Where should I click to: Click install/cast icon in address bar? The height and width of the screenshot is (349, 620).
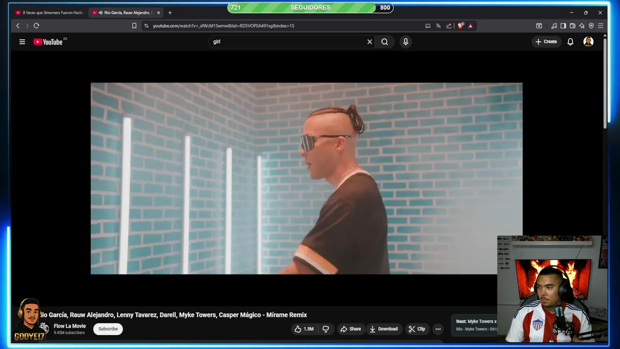coord(428,26)
